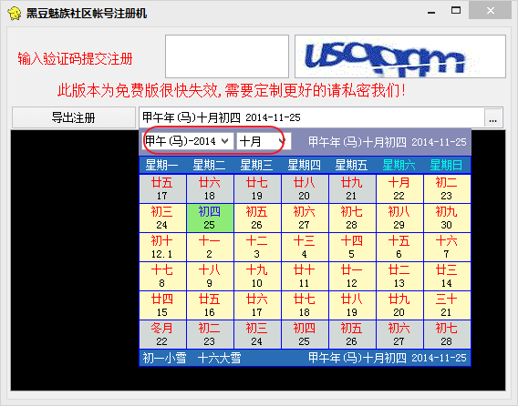Screen dimensions: 518x406
Task: Select calendar day 21 廿九 in first row
Action: pos(352,188)
